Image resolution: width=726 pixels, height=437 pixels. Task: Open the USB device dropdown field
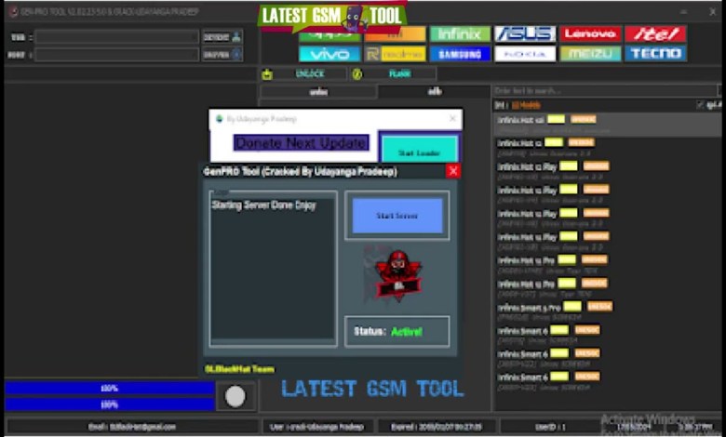117,37
